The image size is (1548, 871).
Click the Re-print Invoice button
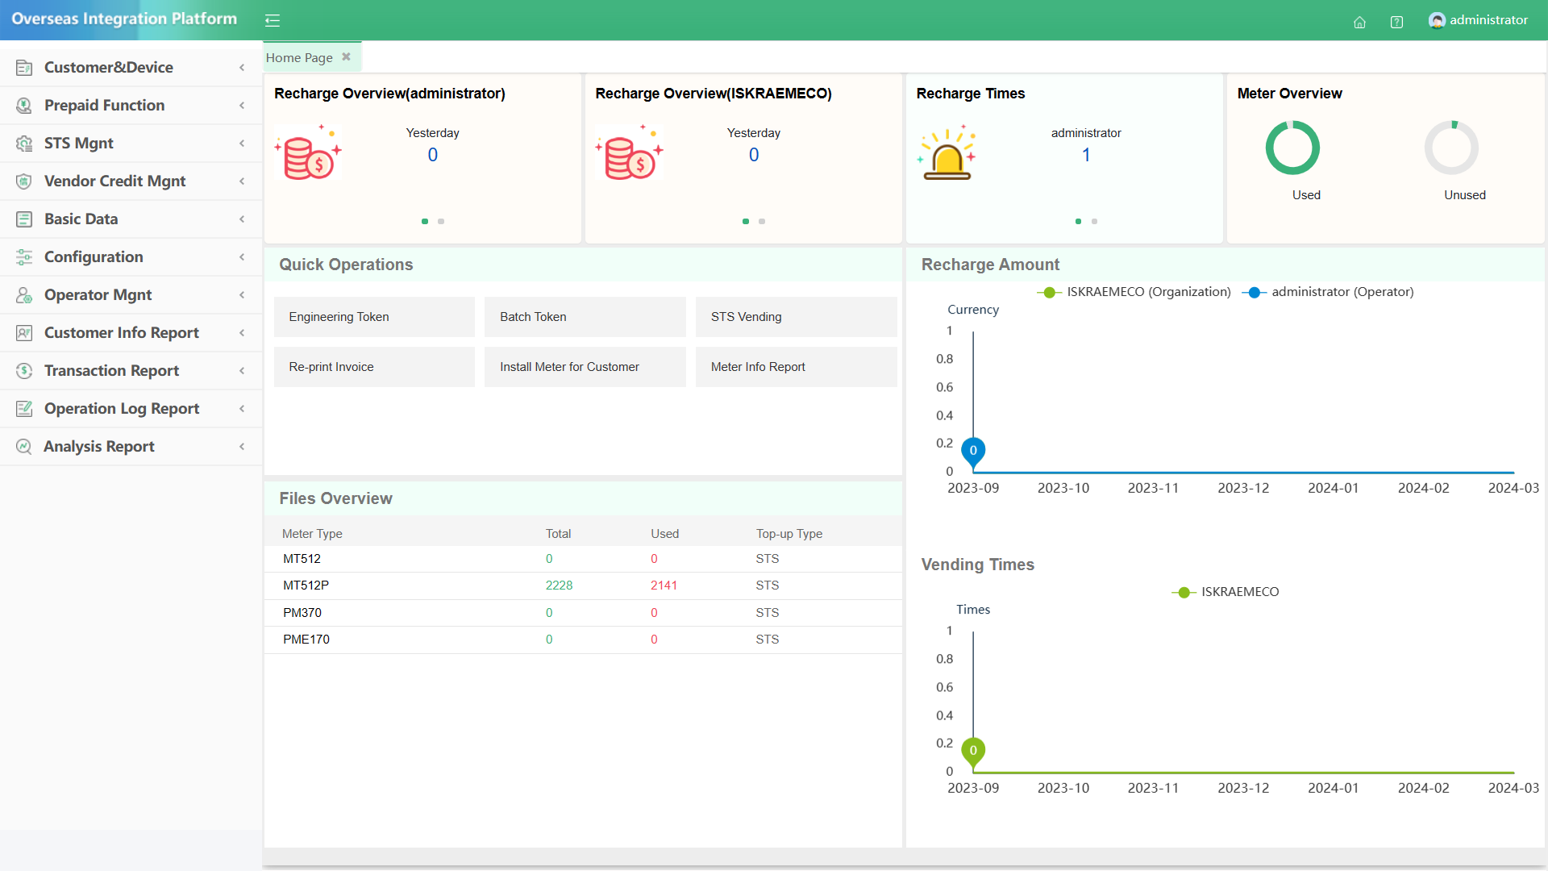tap(374, 367)
